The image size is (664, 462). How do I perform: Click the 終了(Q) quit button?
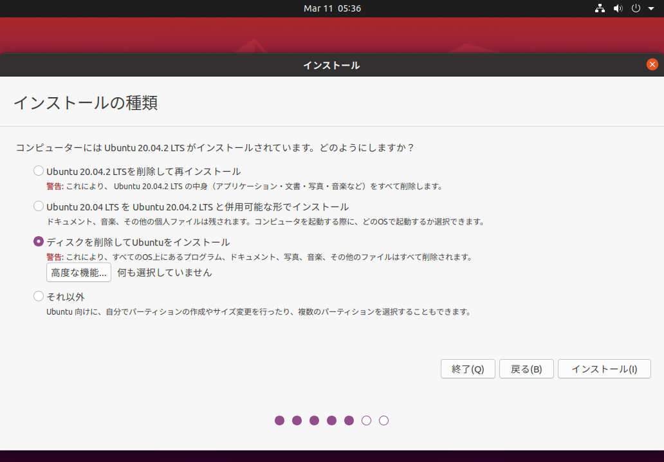pos(468,369)
